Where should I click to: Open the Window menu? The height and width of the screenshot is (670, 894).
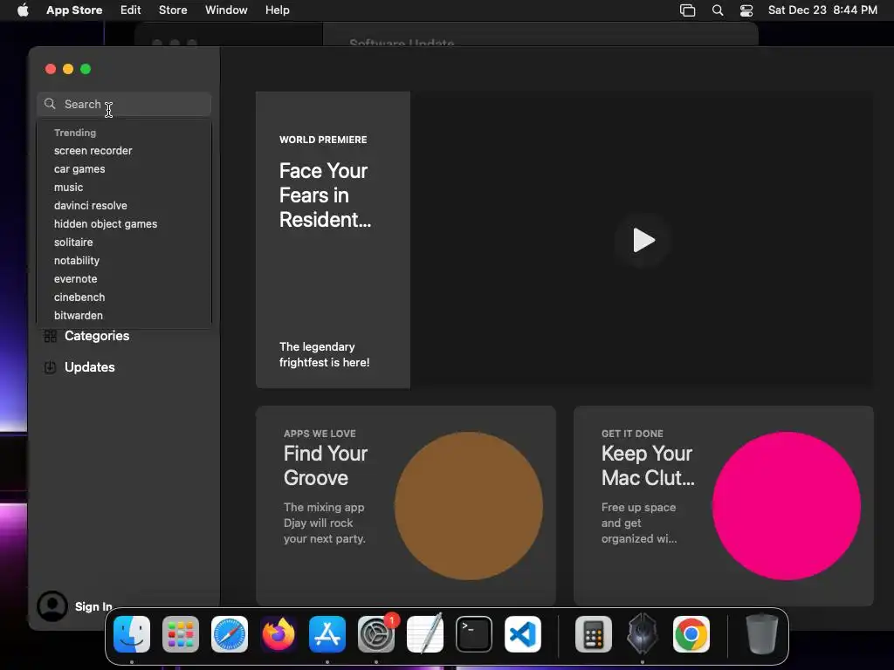(226, 10)
